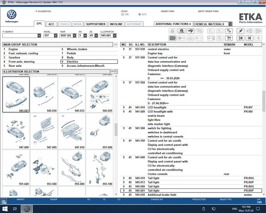Open illustration thumbnail 953-500 steering wheel
The height and width of the screenshot is (213, 266).
click(44, 168)
